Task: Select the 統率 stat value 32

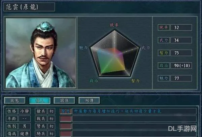Action: point(181,27)
